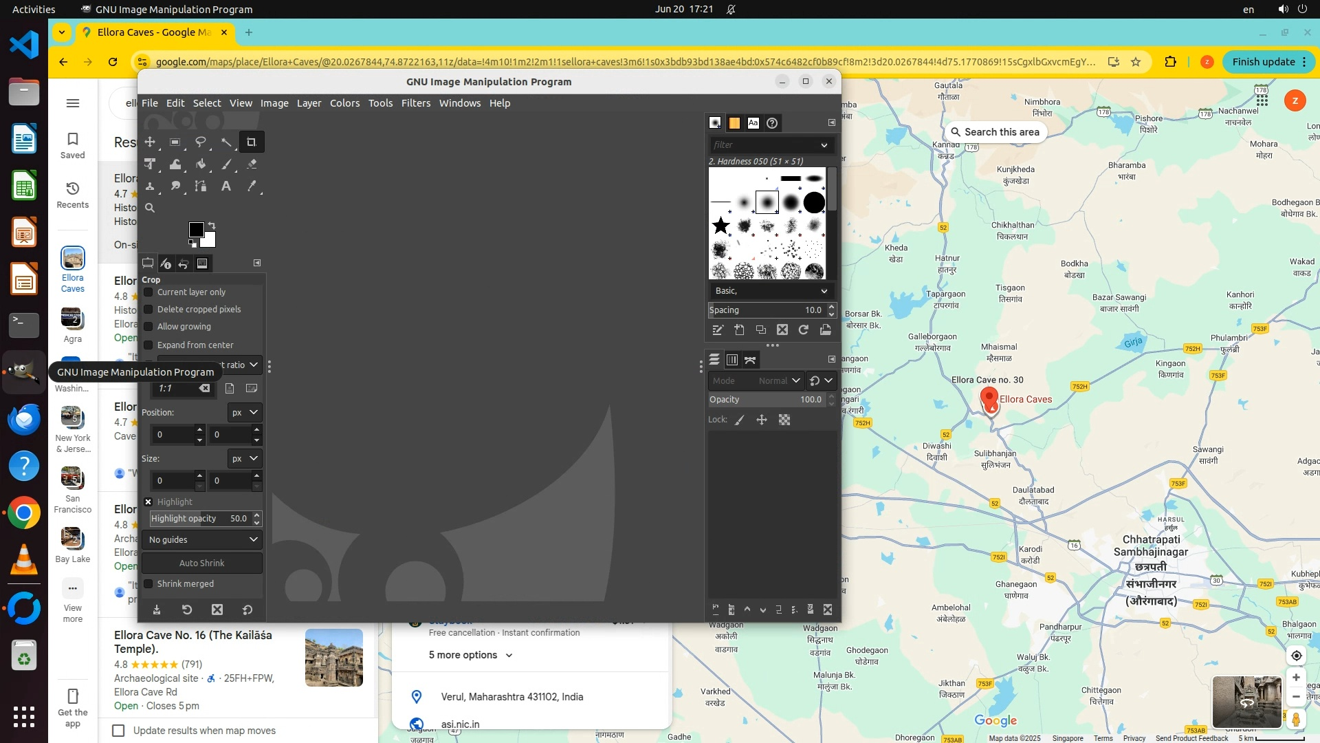Open the Filters menu
The height and width of the screenshot is (743, 1320).
(415, 103)
